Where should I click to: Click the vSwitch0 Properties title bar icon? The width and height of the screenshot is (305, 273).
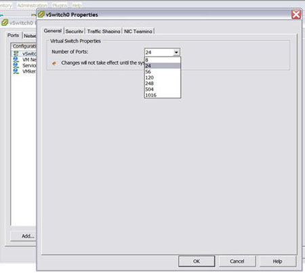[x=41, y=14]
